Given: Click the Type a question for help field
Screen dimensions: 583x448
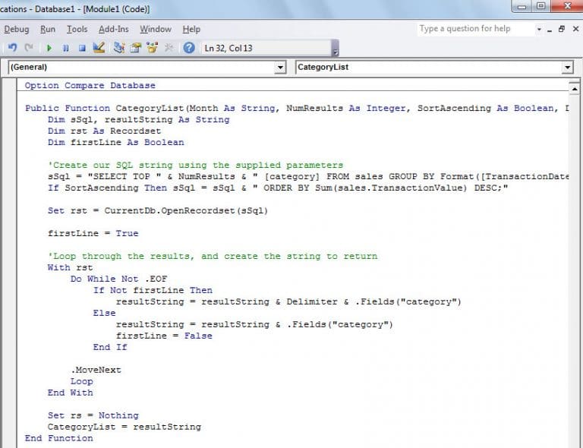Looking at the screenshot, I should coord(474,29).
